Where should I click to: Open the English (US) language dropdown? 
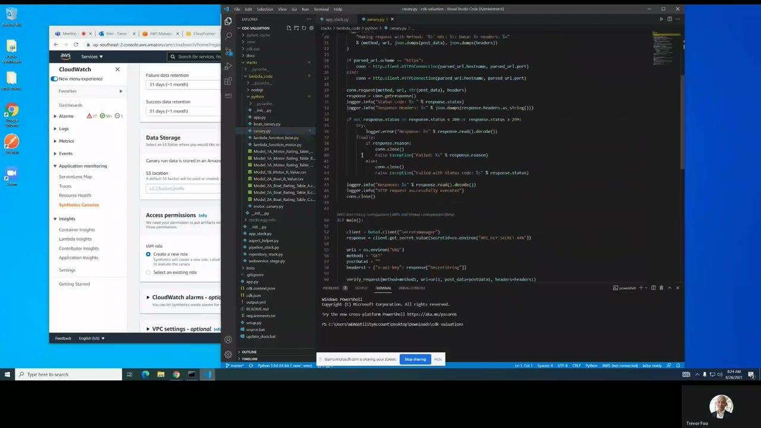coord(92,338)
